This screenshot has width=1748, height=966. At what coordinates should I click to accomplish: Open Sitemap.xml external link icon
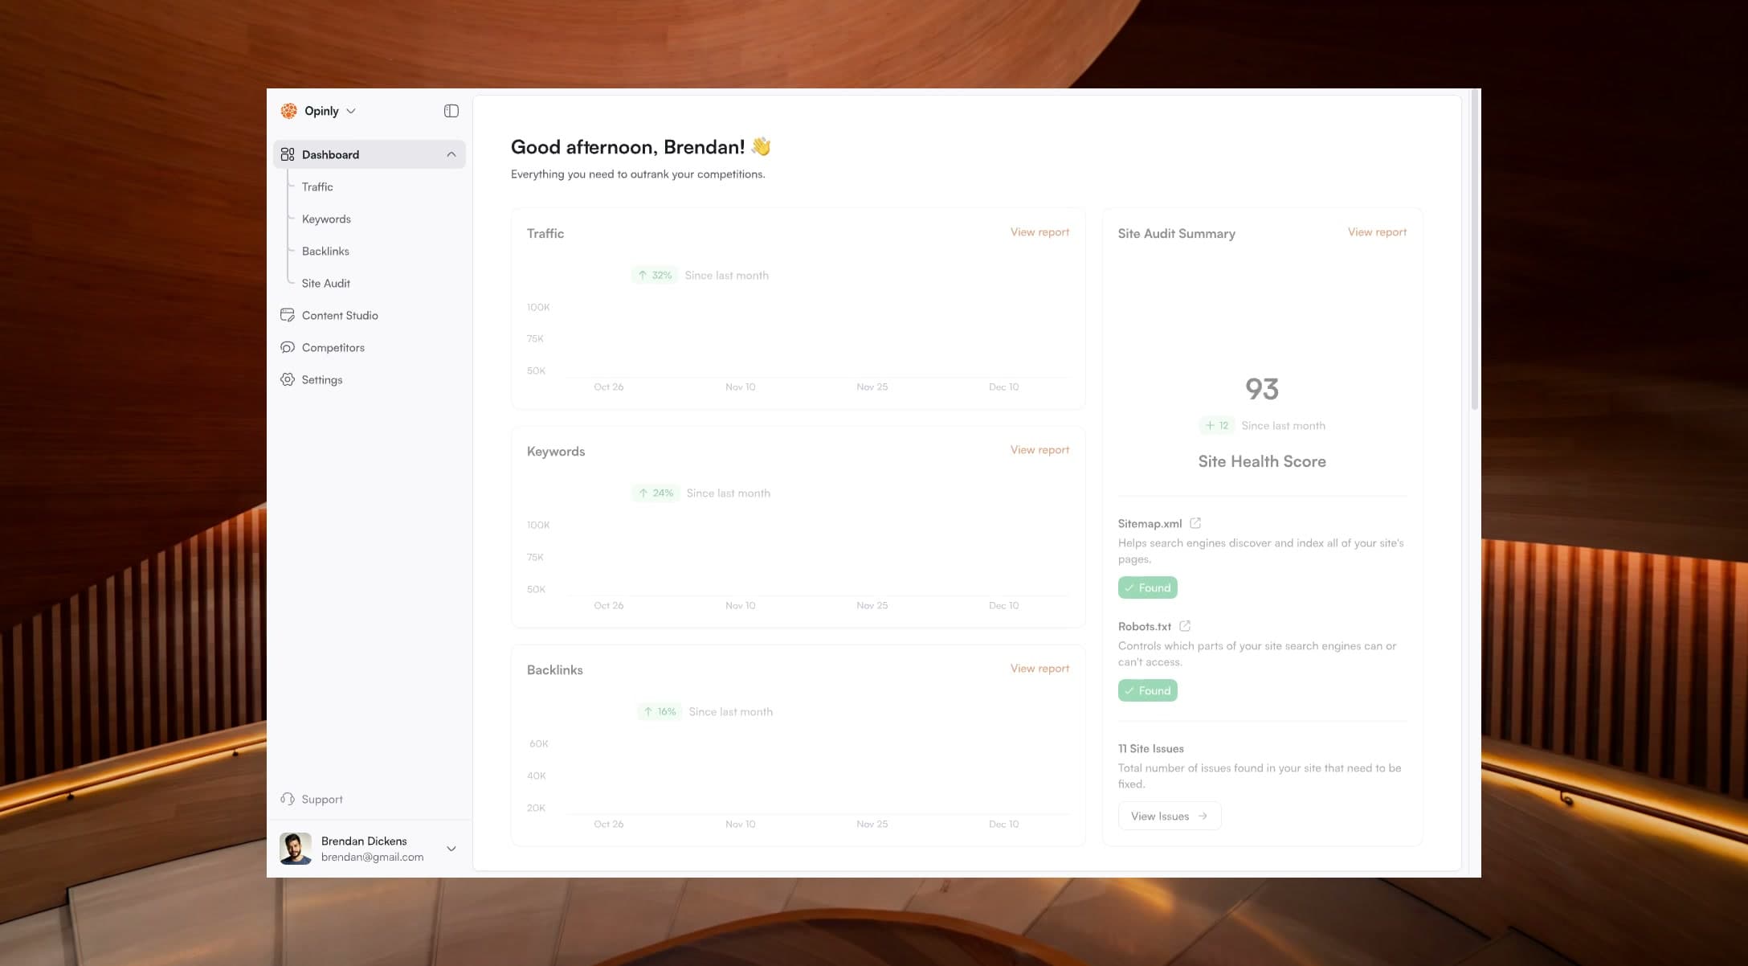tap(1195, 523)
